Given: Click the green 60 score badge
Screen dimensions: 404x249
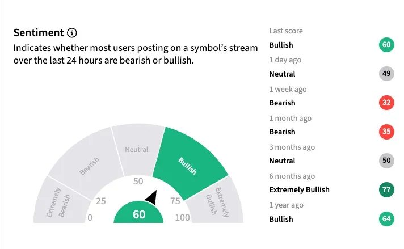Looking at the screenshot, I should click(386, 45).
